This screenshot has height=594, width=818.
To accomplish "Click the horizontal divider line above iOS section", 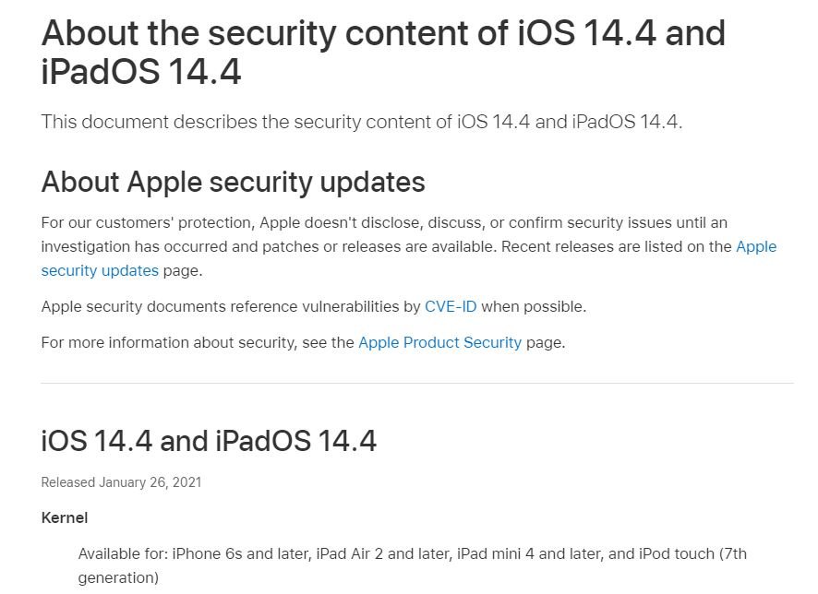I will point(417,383).
